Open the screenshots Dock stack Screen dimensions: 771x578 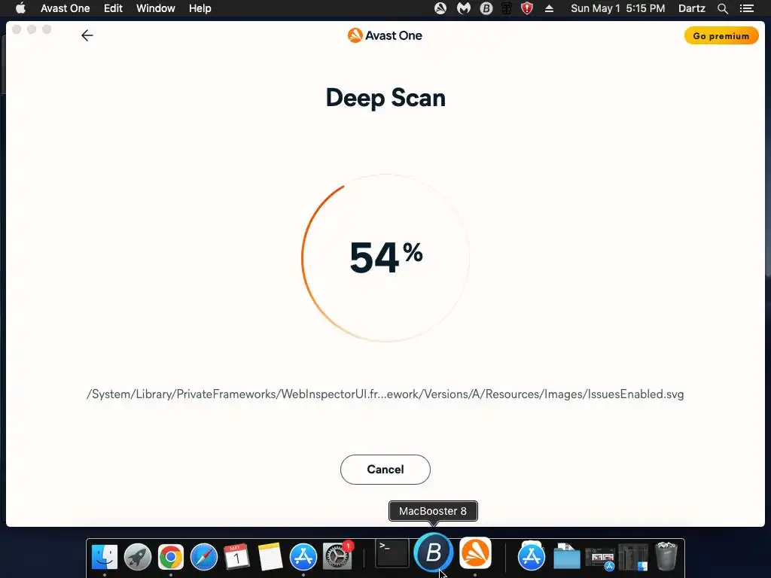600,558
